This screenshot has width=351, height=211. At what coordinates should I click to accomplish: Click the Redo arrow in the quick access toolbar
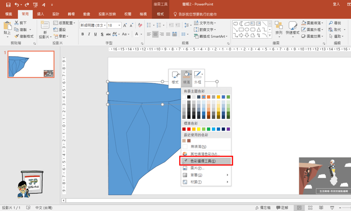[x=27, y=5]
